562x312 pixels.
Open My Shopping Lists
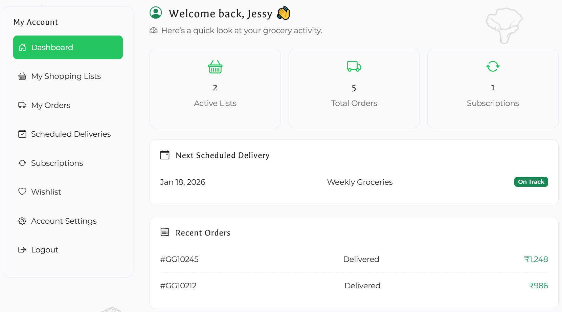[x=66, y=76]
